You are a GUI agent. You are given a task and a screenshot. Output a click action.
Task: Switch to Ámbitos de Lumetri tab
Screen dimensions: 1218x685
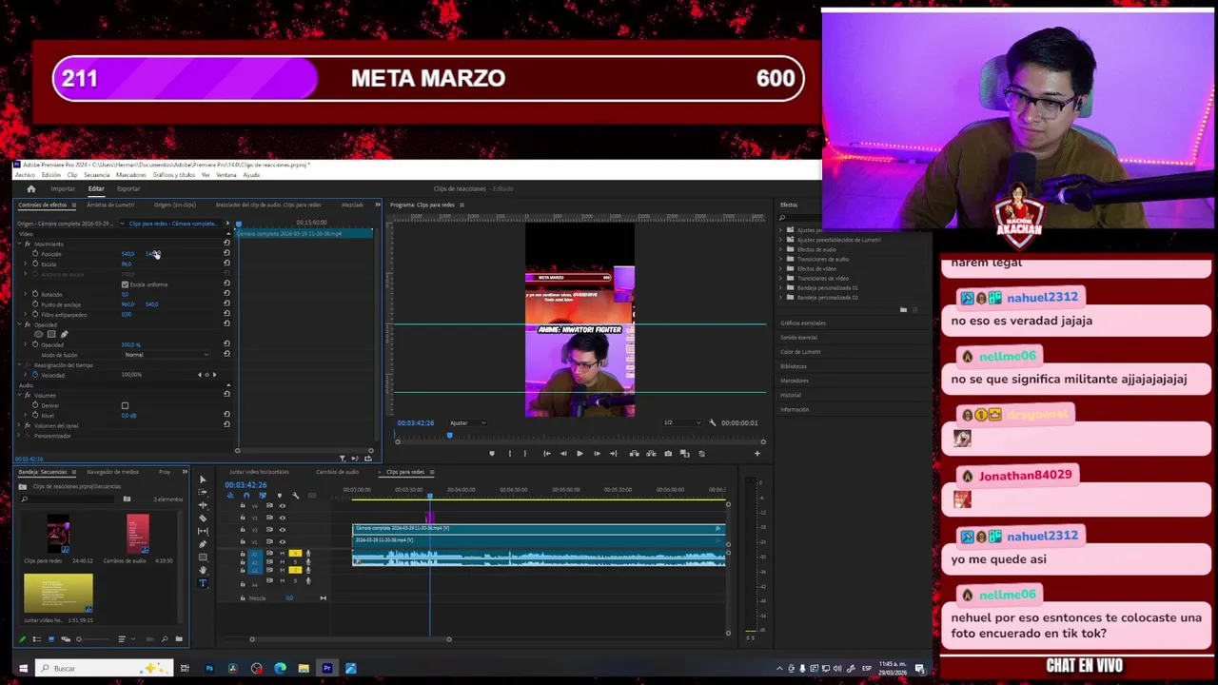click(x=110, y=205)
